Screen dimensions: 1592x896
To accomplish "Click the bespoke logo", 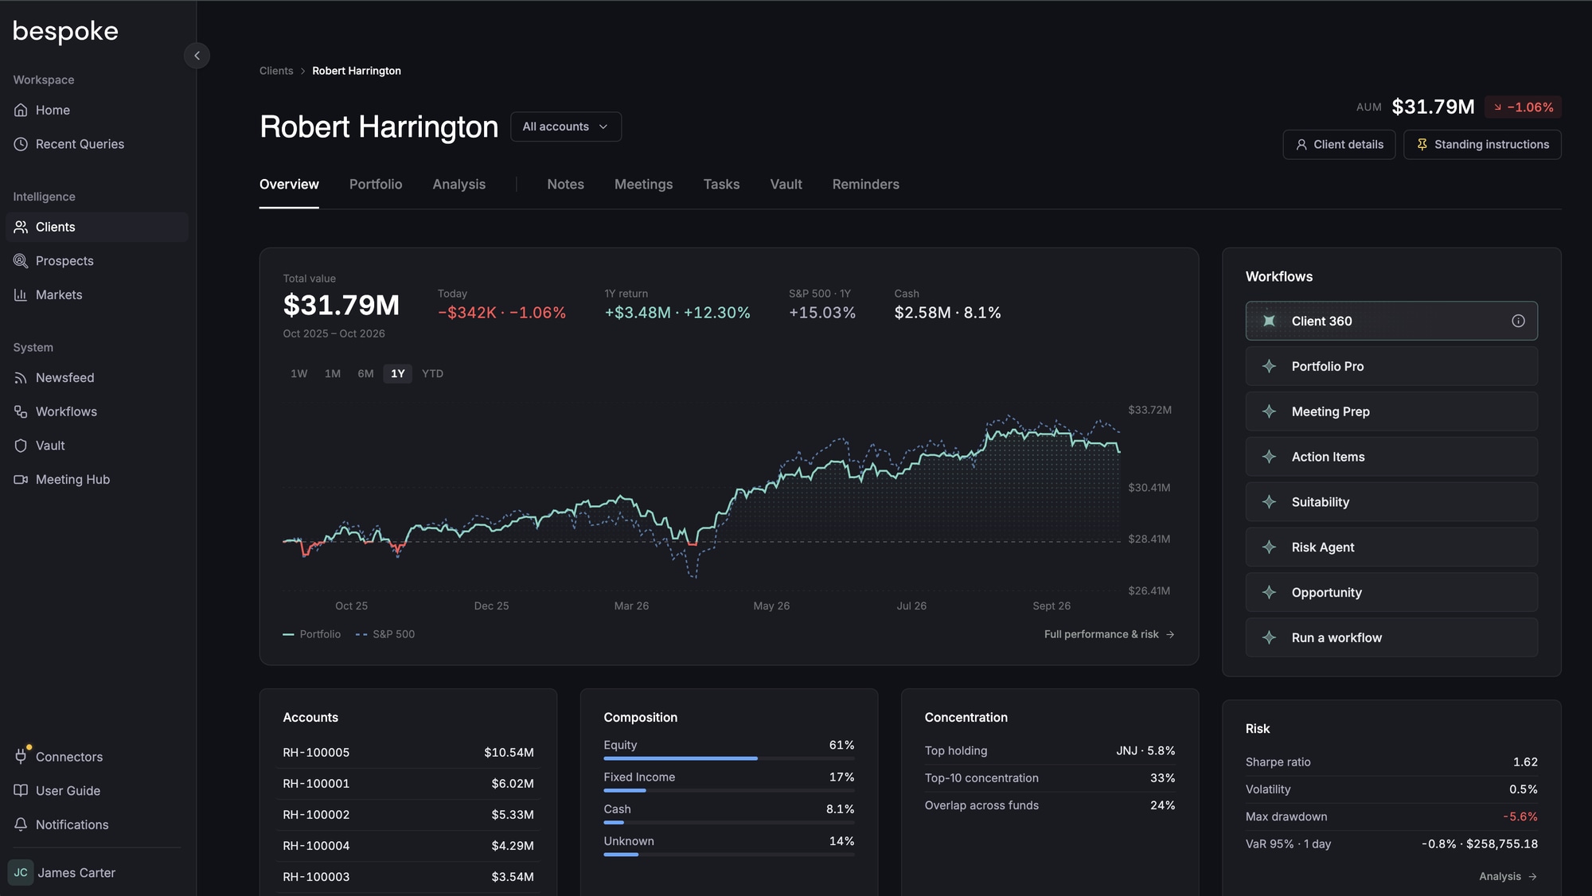I will (x=65, y=31).
